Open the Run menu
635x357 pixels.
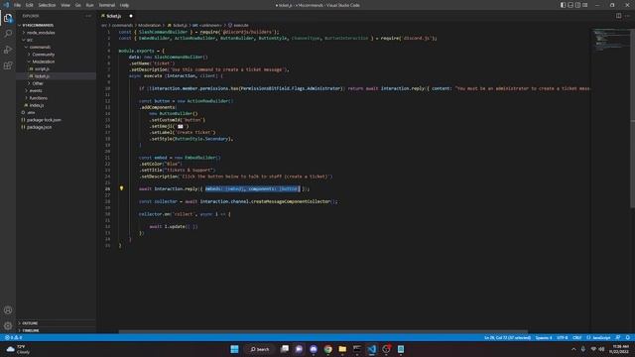click(x=89, y=5)
